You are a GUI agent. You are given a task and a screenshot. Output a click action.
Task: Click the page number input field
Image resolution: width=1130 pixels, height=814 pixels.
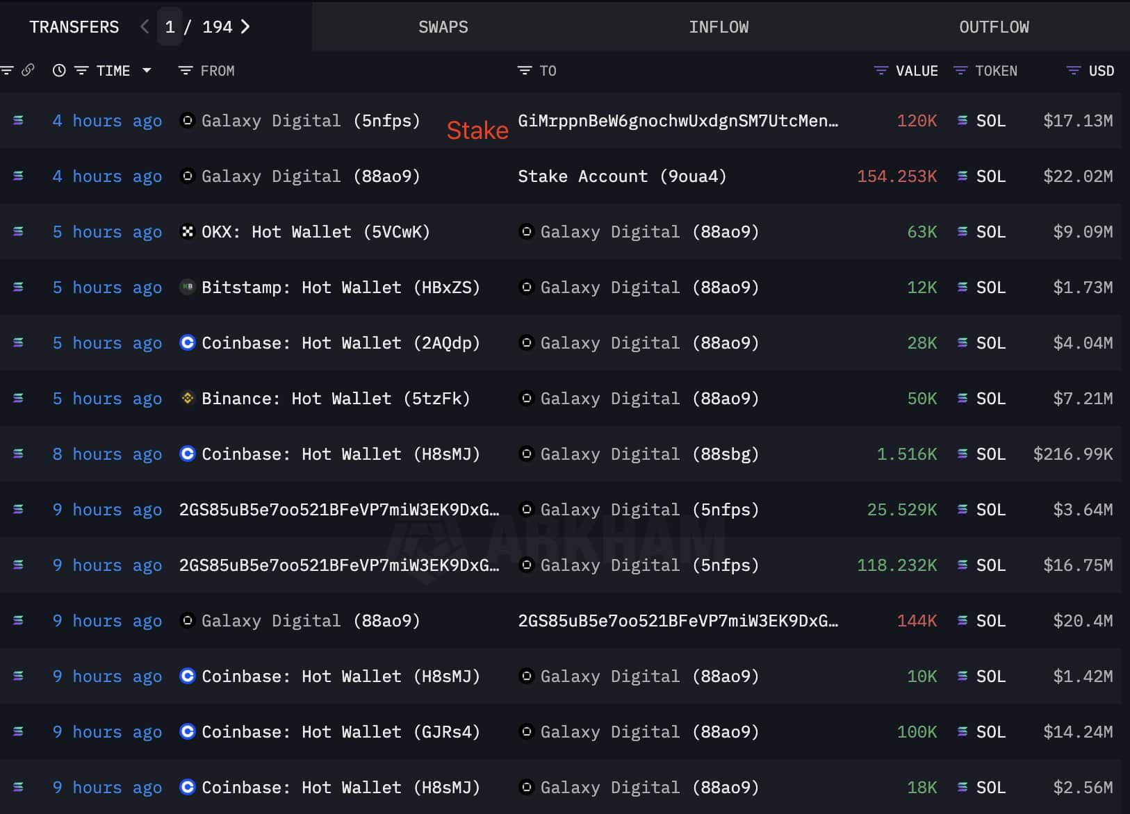click(x=170, y=26)
